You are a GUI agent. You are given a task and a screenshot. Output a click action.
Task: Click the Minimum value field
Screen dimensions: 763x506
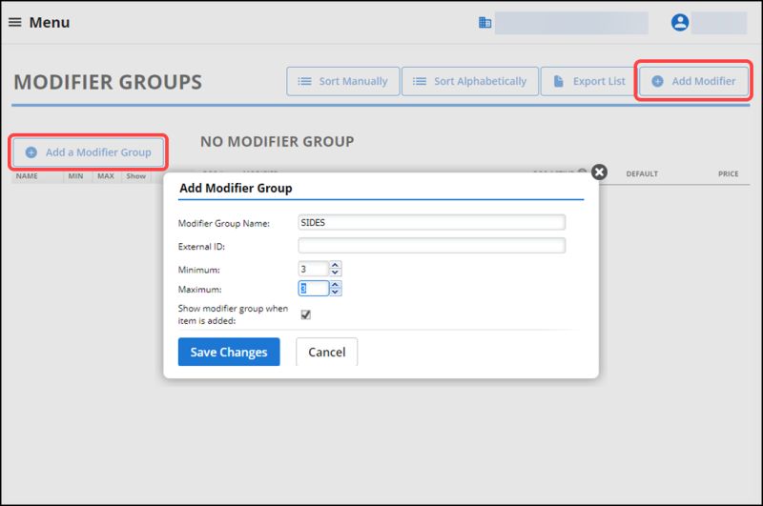[x=314, y=269]
